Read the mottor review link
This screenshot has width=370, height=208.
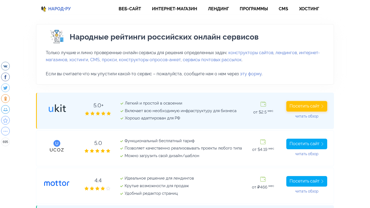pos(307,191)
